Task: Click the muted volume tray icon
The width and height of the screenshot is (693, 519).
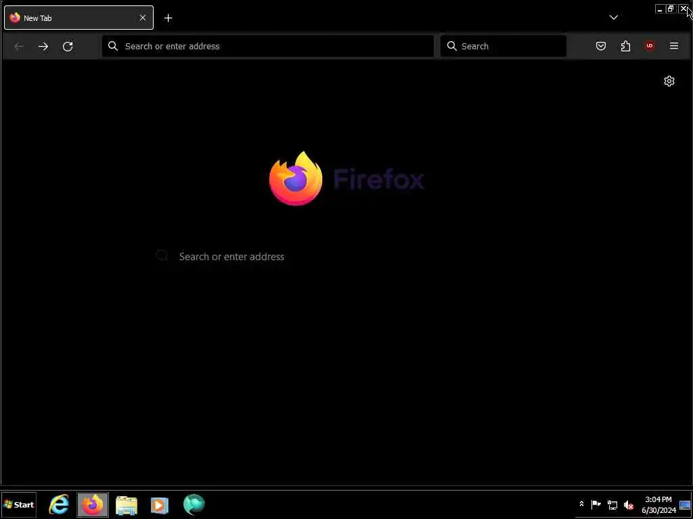Action: pos(629,504)
